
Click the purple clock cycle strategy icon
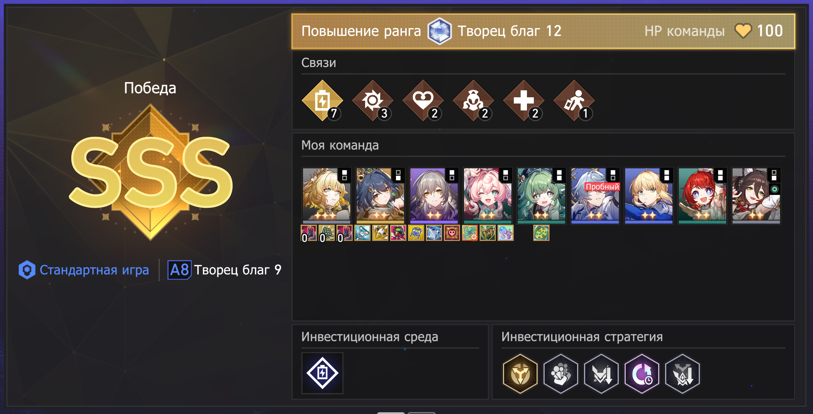pos(642,374)
